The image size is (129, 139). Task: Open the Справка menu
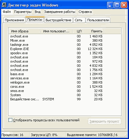click(x=85, y=12)
